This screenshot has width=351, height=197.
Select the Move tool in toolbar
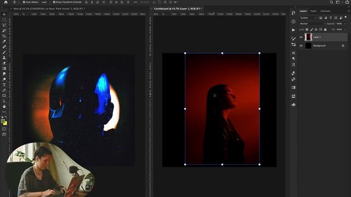pos(4,15)
